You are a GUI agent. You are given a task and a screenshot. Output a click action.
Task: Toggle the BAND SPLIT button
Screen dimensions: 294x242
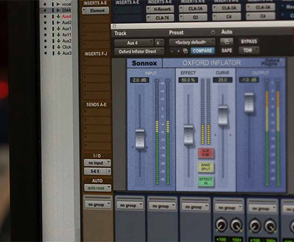click(205, 167)
